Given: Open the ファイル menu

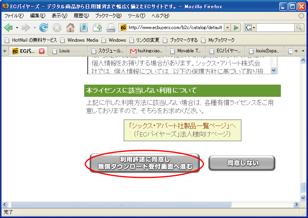Looking at the screenshot, I should point(14,16).
